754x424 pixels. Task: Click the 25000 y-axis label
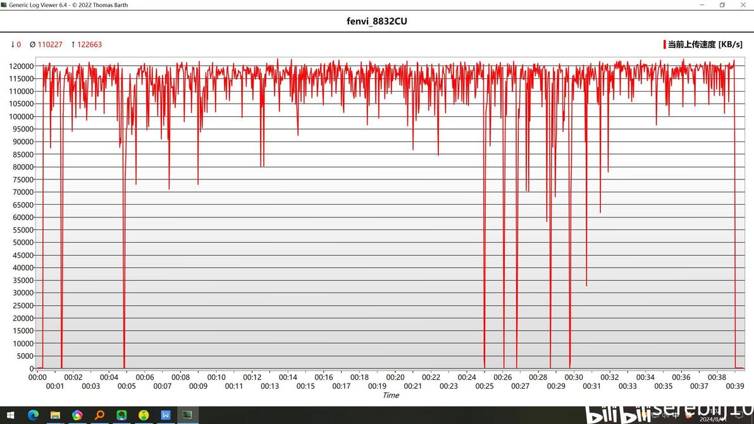(23, 306)
